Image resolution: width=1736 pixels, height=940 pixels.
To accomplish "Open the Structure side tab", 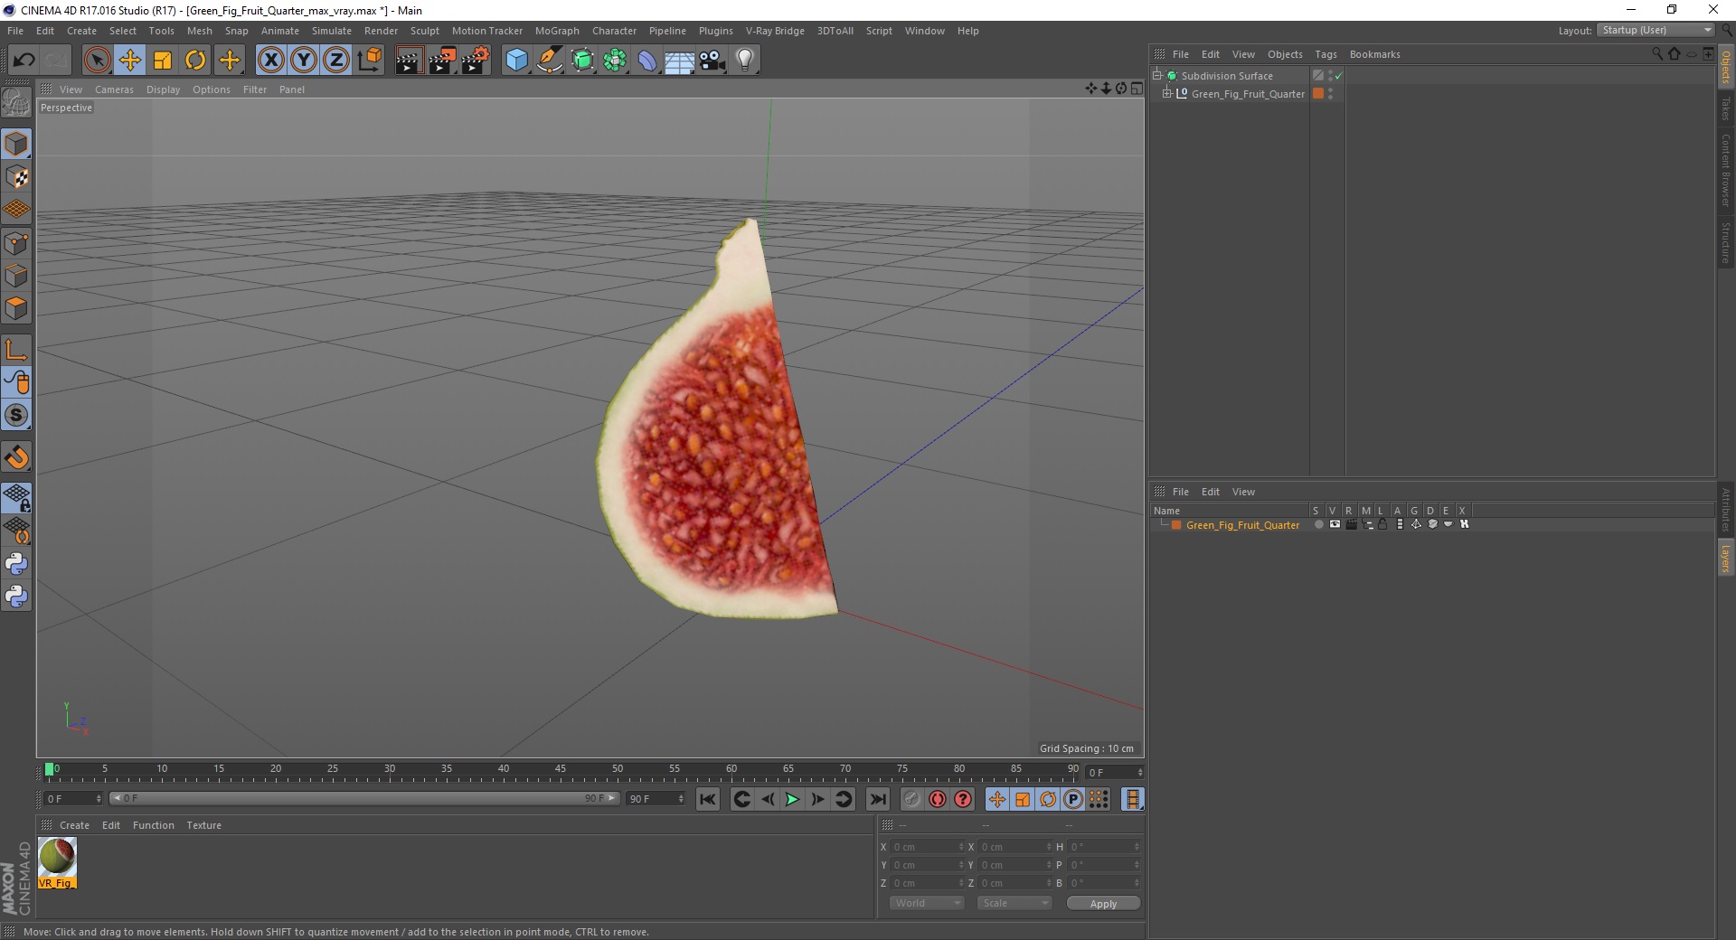I will tap(1725, 242).
